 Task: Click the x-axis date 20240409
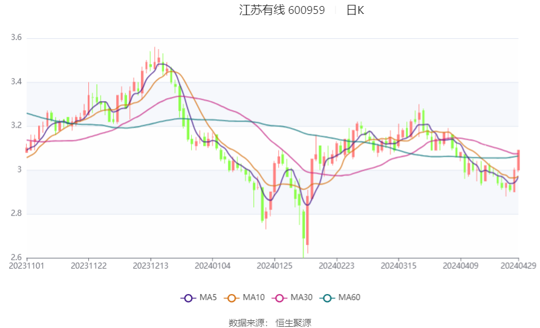tap(460, 266)
